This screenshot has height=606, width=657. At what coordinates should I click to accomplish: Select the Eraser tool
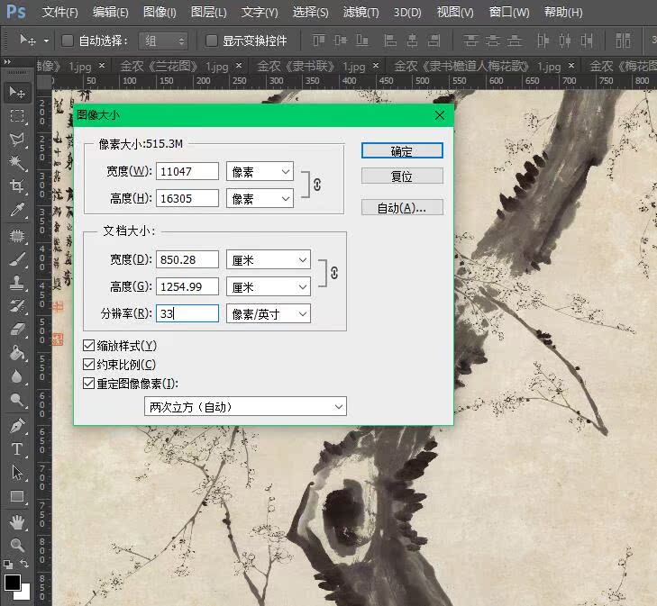pos(17,330)
